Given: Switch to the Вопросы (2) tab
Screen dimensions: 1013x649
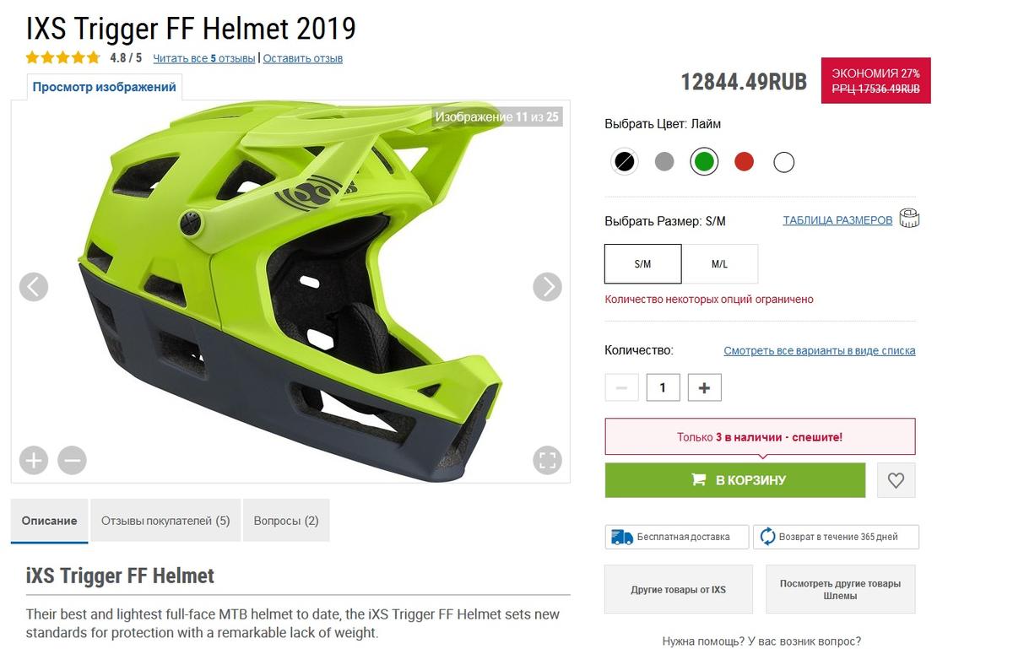Looking at the screenshot, I should [x=286, y=521].
